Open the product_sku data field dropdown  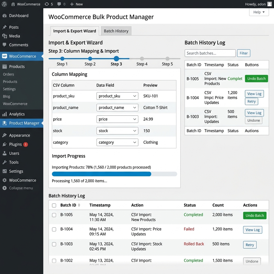[x=117, y=96]
